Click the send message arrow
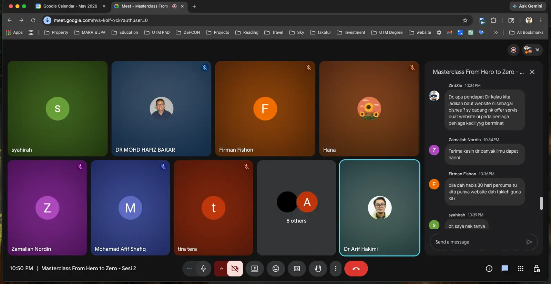The width and height of the screenshot is (551, 284). pos(529,242)
